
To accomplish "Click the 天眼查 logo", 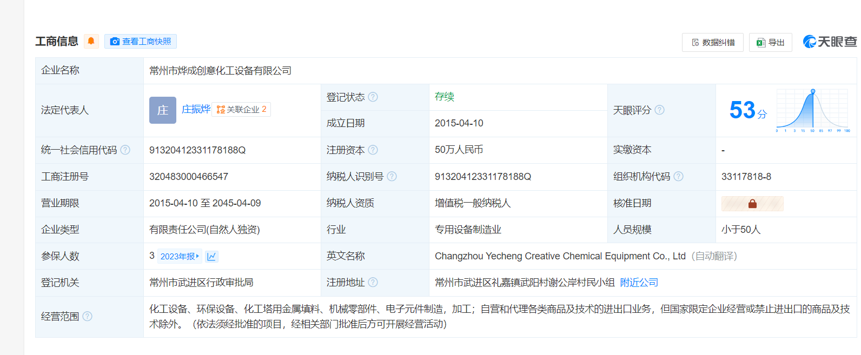I will coord(830,42).
